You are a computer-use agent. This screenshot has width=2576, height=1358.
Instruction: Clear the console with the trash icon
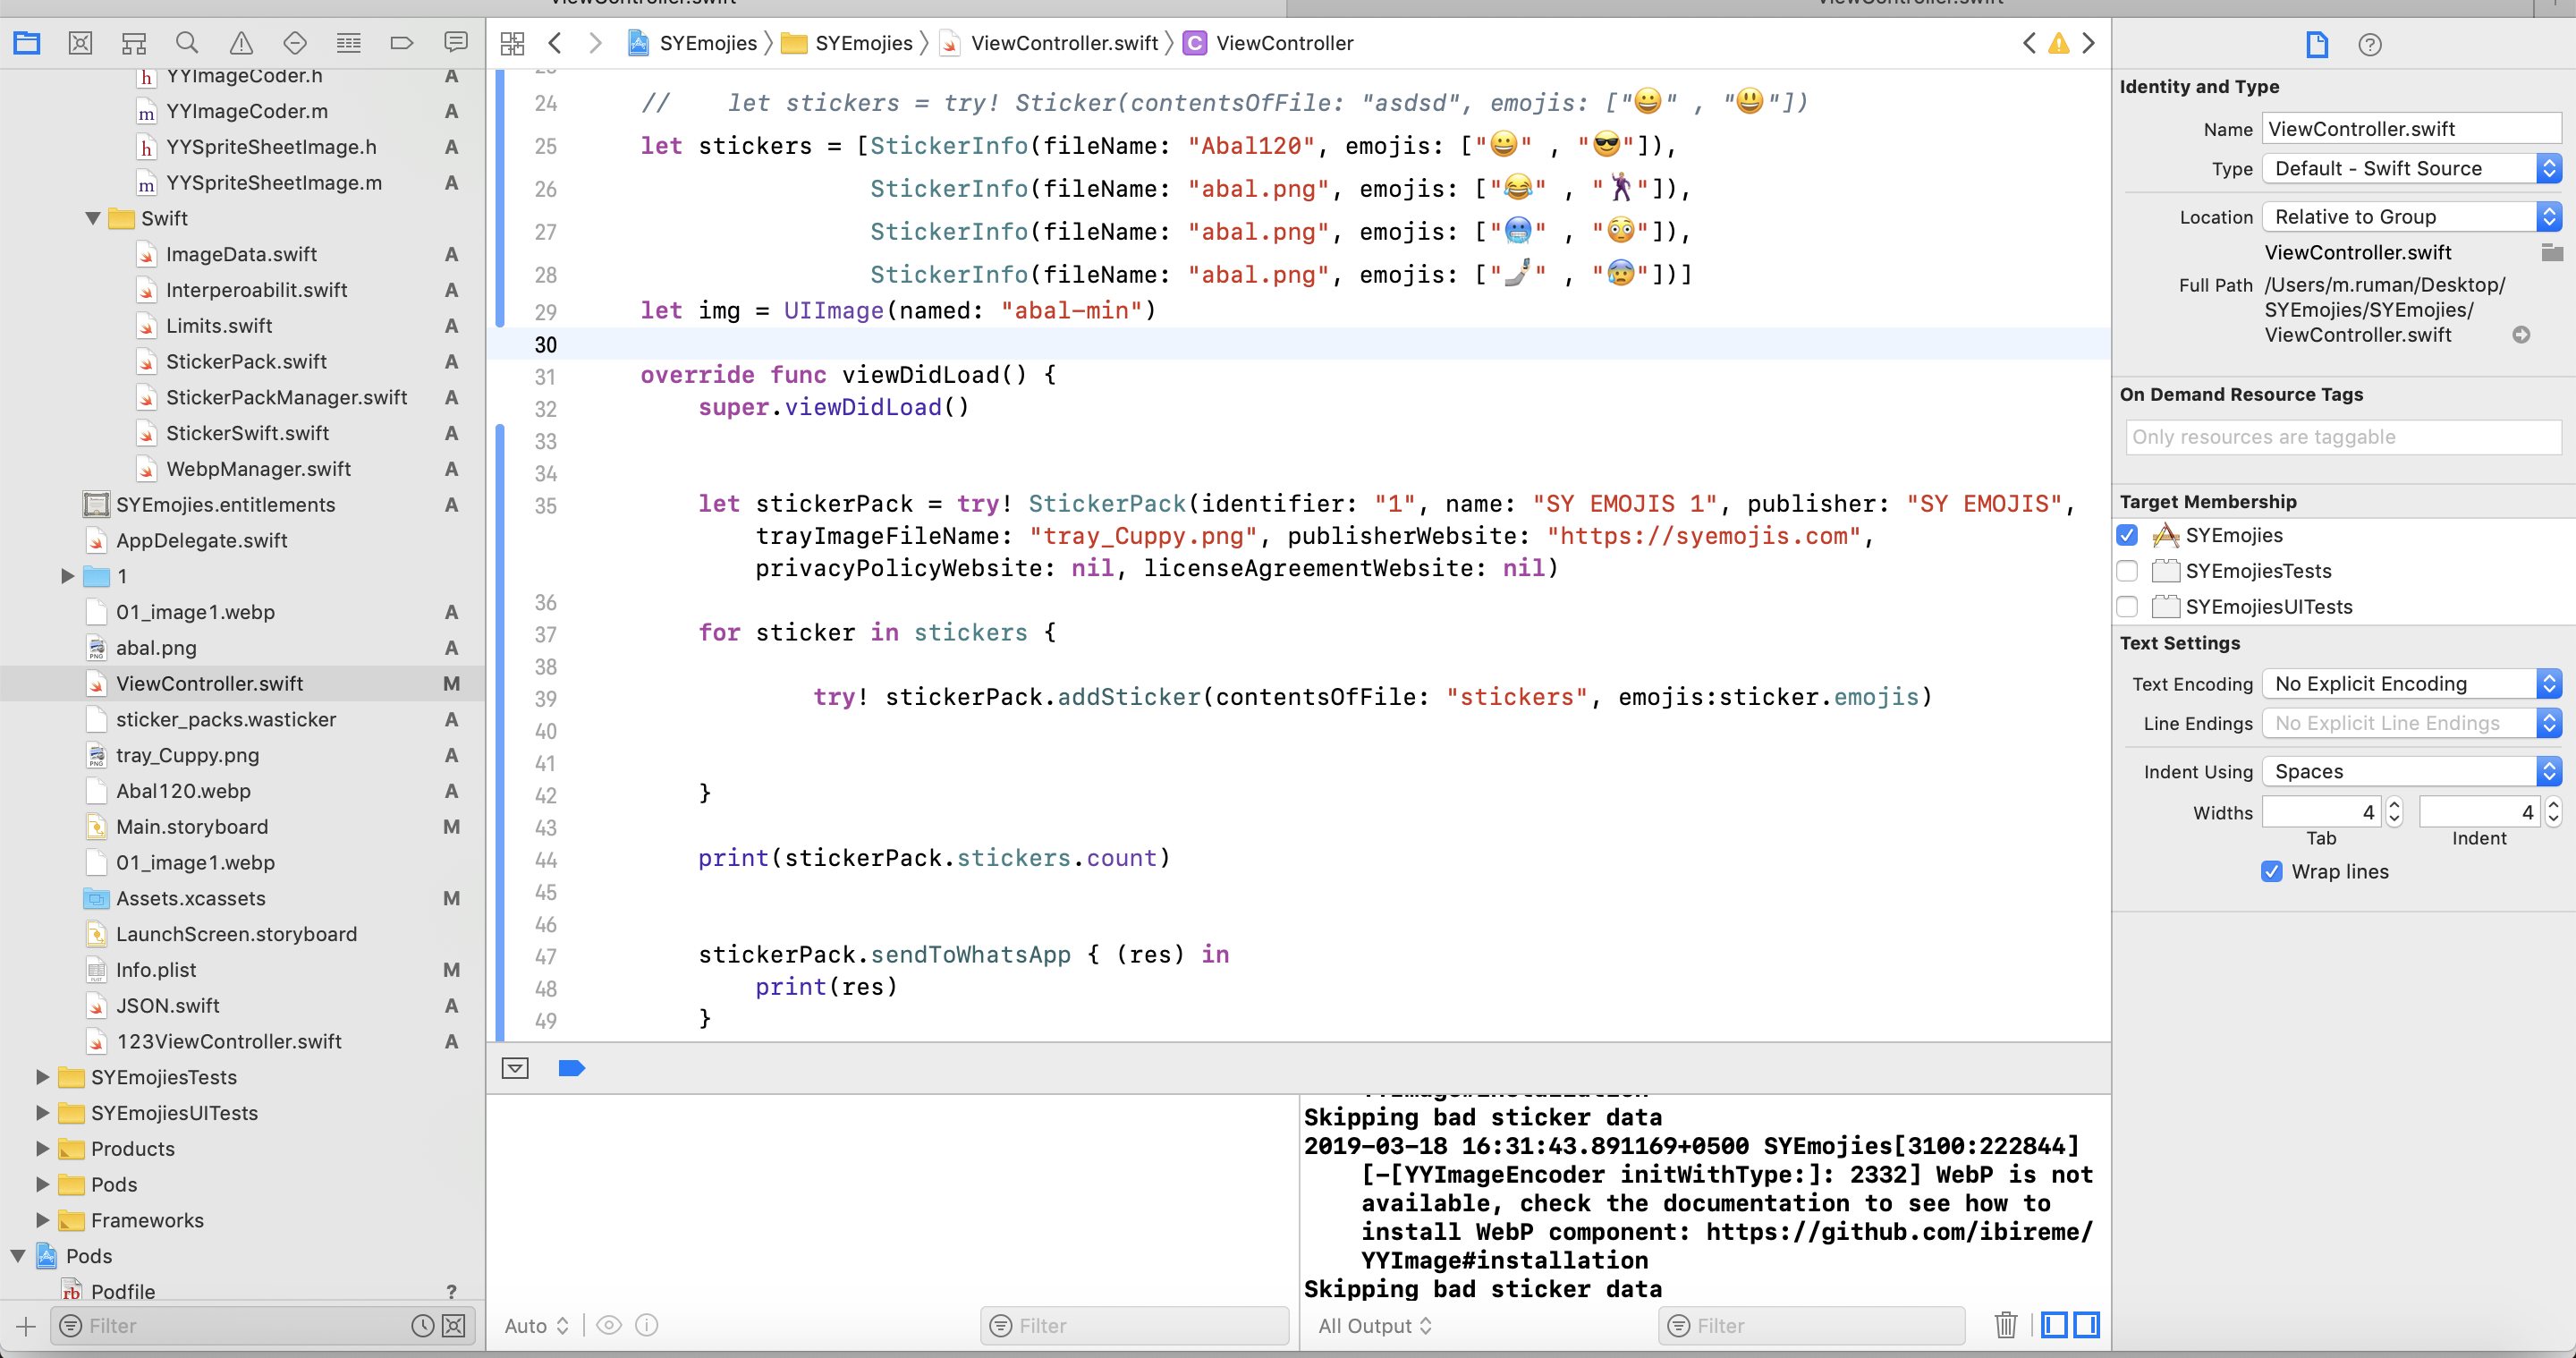(2005, 1325)
